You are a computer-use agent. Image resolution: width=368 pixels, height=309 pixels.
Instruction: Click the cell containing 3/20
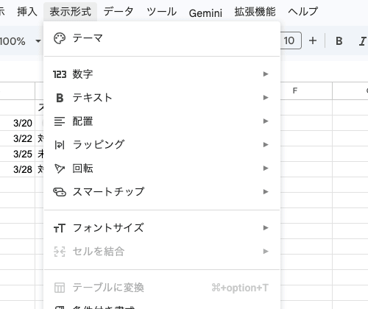pyautogui.click(x=18, y=123)
